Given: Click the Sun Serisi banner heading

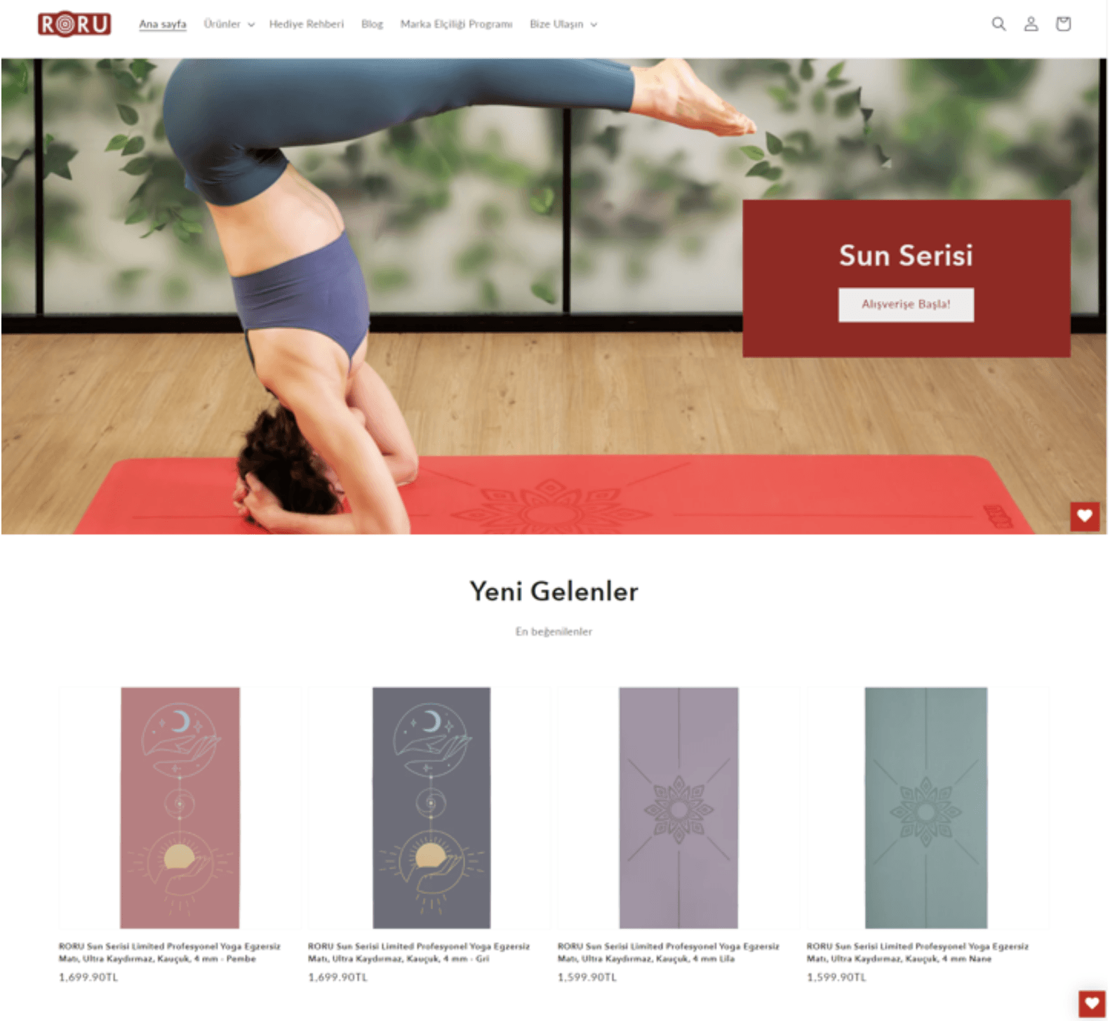Looking at the screenshot, I should [x=906, y=255].
